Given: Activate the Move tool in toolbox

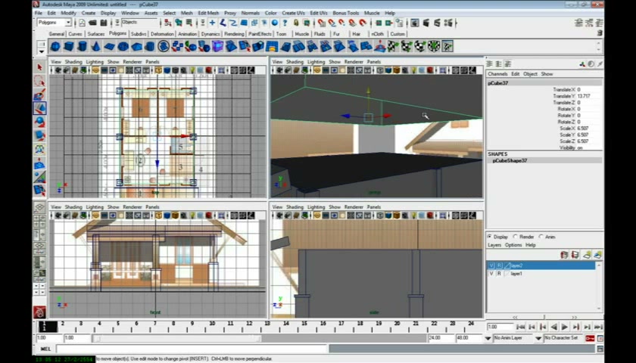Looking at the screenshot, I should pos(39,108).
